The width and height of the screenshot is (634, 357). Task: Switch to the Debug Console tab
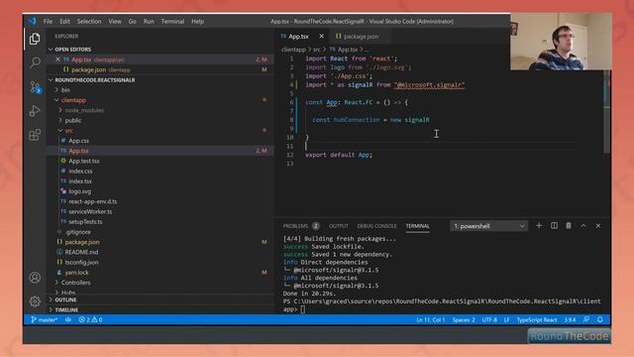[x=376, y=226]
